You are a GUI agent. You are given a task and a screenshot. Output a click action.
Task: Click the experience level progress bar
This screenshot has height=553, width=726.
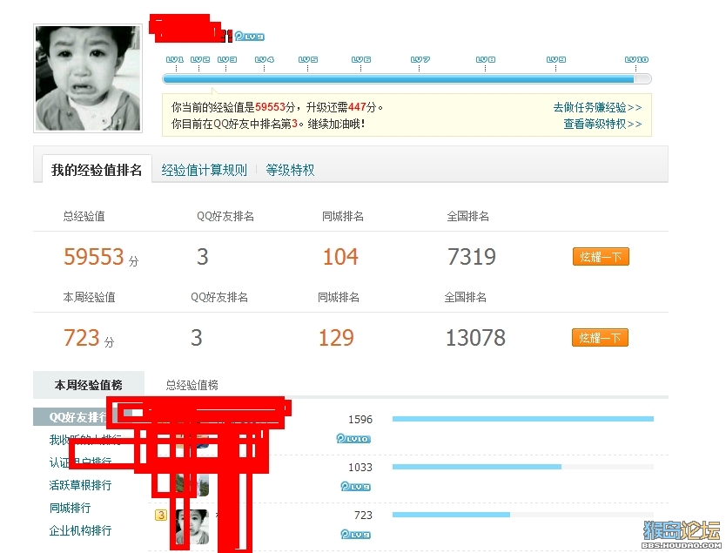coord(407,79)
